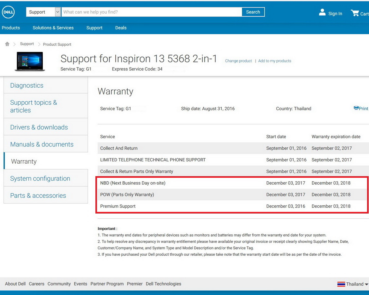
Task: Open the Deals menu
Action: point(121,28)
